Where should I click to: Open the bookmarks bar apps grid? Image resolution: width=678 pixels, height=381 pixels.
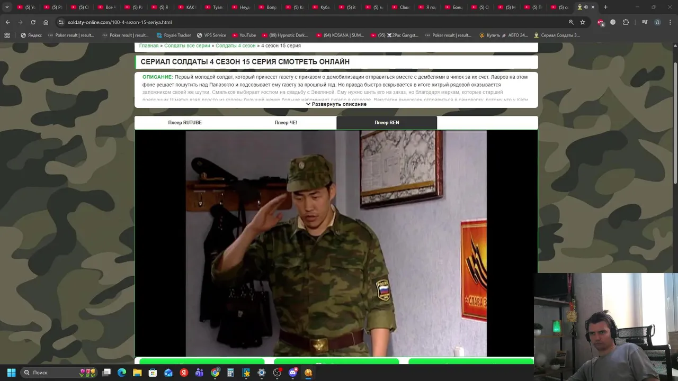(x=7, y=35)
